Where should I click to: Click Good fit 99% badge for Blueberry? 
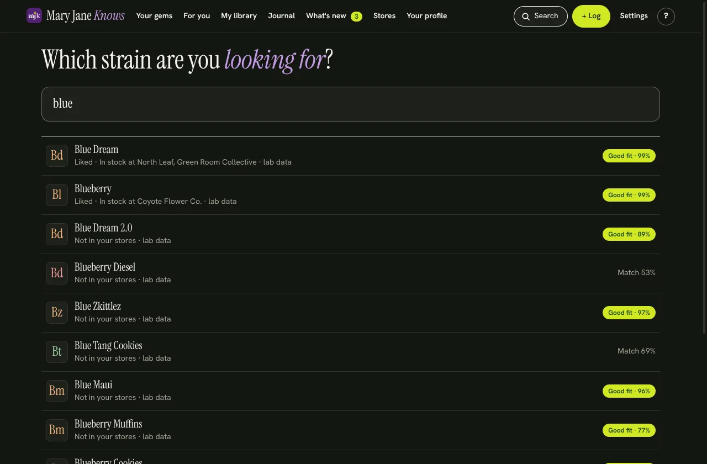pos(629,195)
